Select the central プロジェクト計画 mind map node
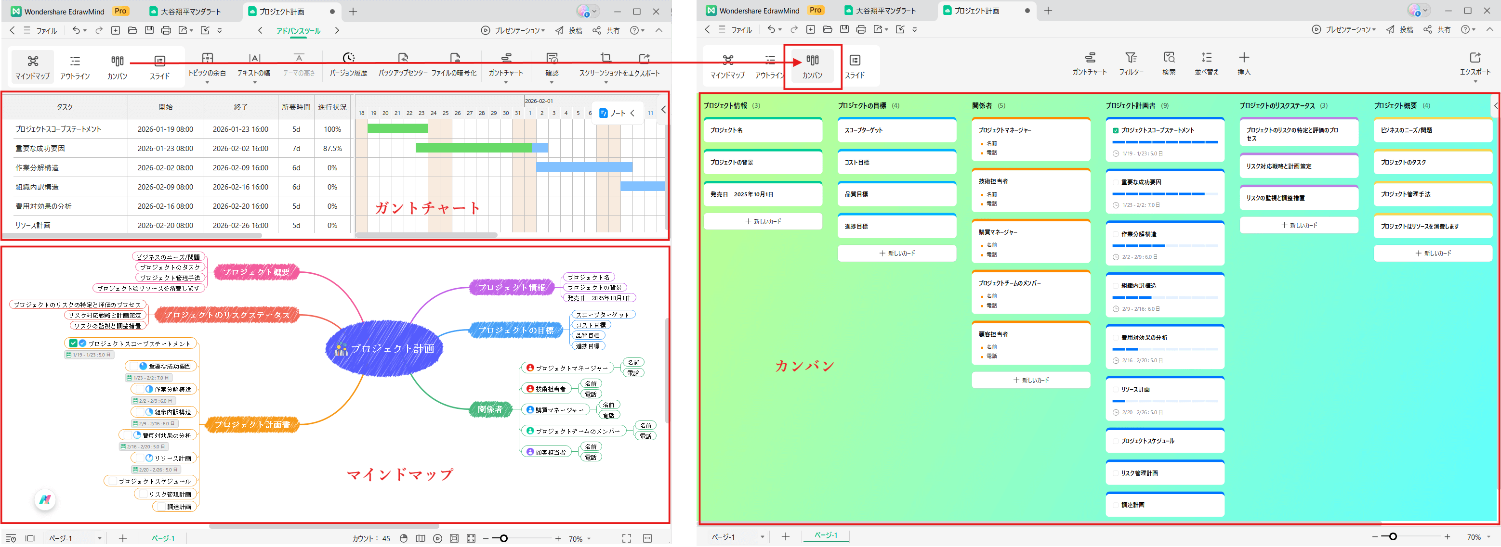The height and width of the screenshot is (547, 1501). coord(384,349)
